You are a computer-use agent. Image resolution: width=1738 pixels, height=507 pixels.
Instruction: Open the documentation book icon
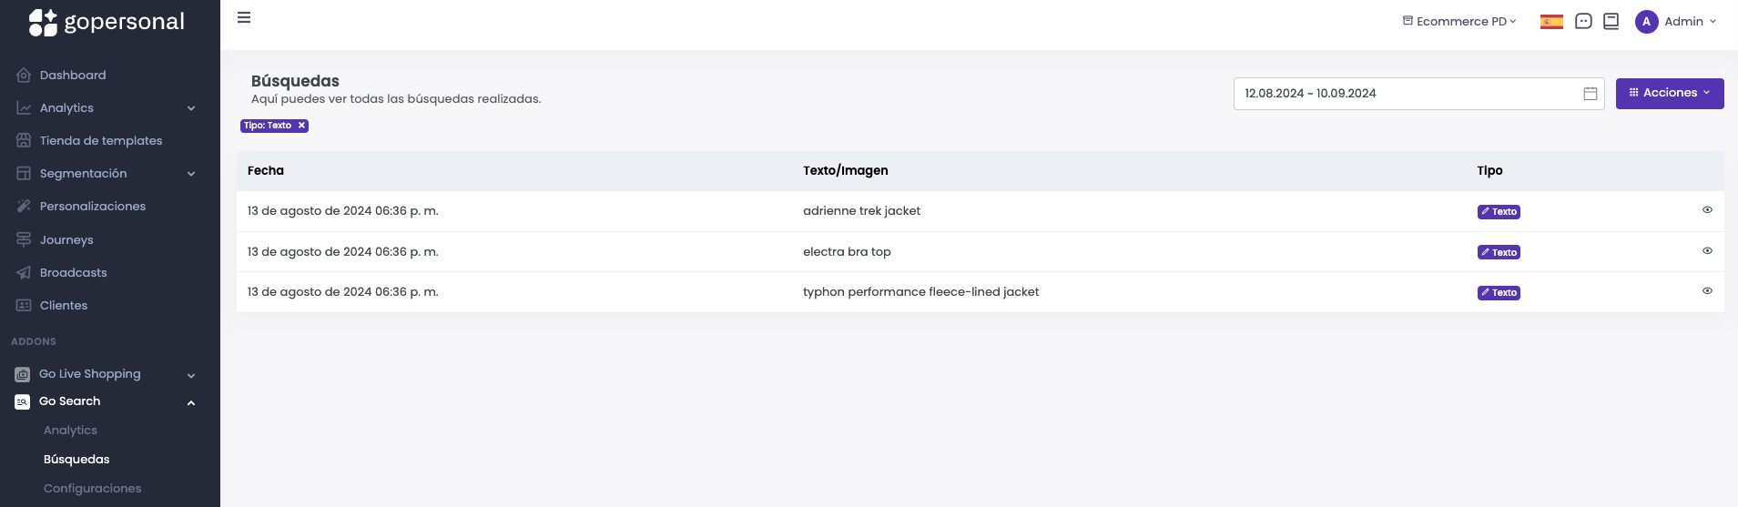click(x=1611, y=21)
